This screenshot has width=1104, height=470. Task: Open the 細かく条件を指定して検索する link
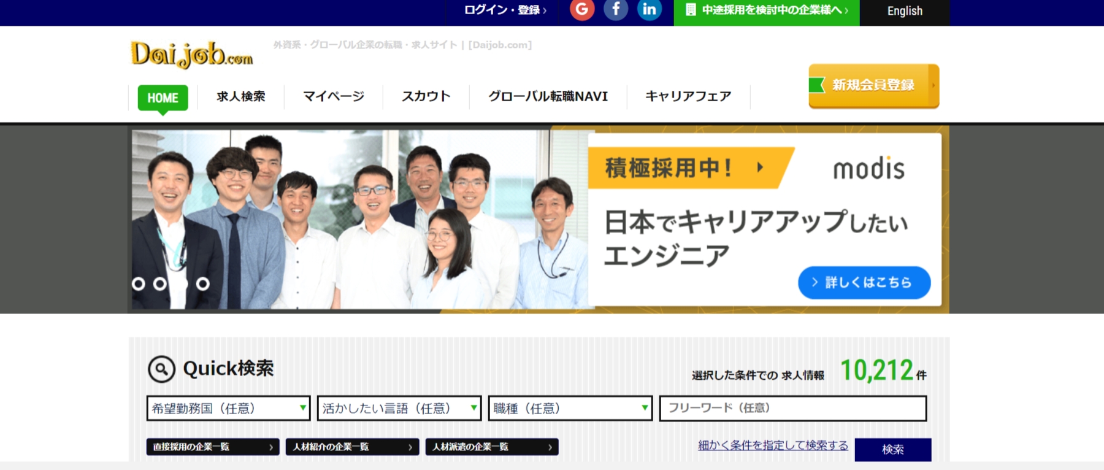[x=773, y=445]
